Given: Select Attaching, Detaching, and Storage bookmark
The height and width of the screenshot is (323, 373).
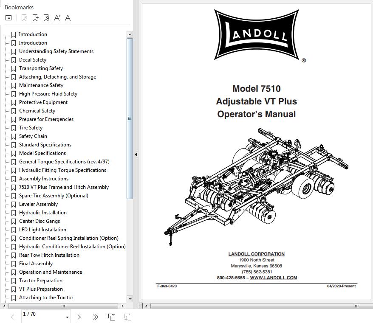Looking at the screenshot, I should pyautogui.click(x=58, y=77).
